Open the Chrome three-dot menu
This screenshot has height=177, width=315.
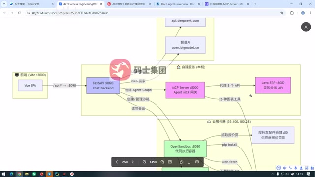310,13
